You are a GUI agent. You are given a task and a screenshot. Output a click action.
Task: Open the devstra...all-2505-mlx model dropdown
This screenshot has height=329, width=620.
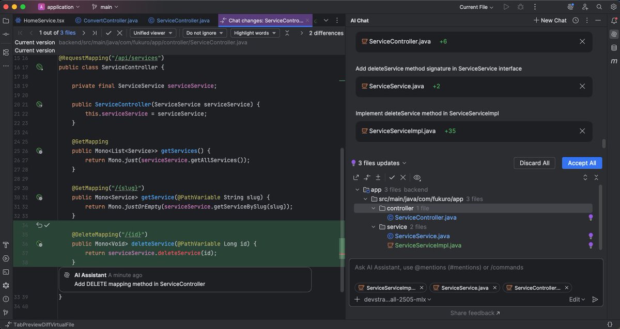point(398,299)
